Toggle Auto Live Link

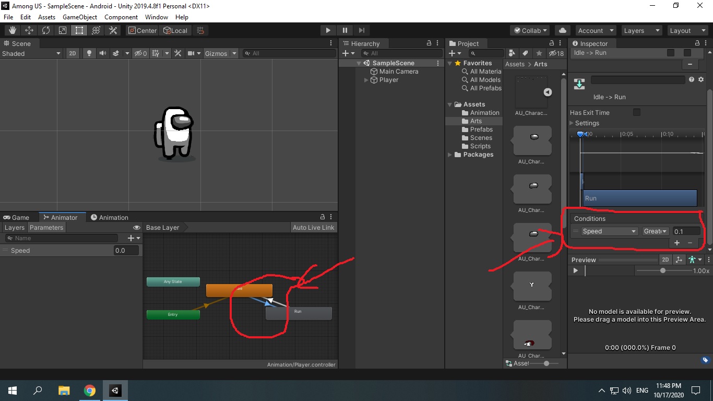pos(313,227)
